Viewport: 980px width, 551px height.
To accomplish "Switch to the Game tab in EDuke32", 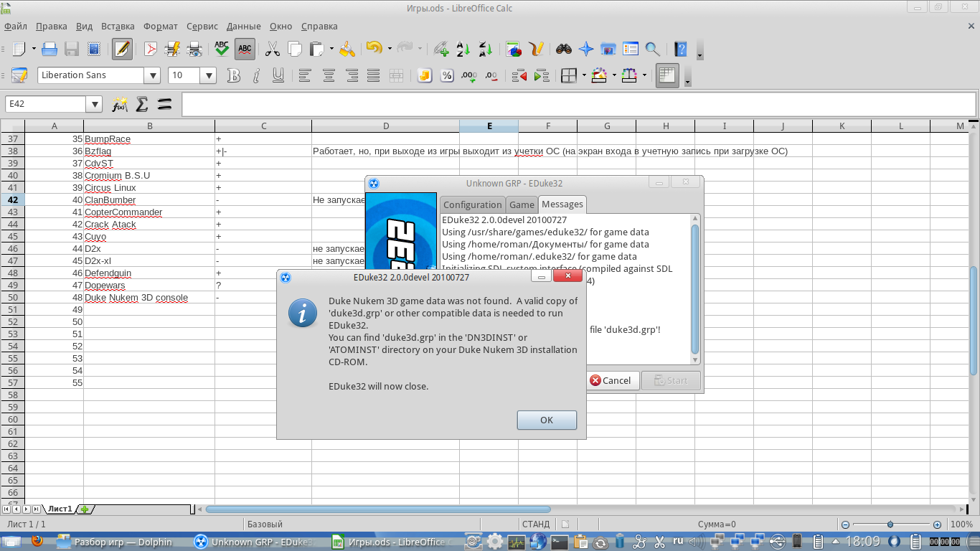I will click(522, 204).
